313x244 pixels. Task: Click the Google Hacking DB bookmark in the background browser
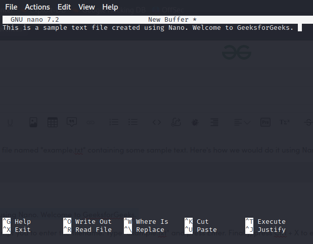click(109, 10)
